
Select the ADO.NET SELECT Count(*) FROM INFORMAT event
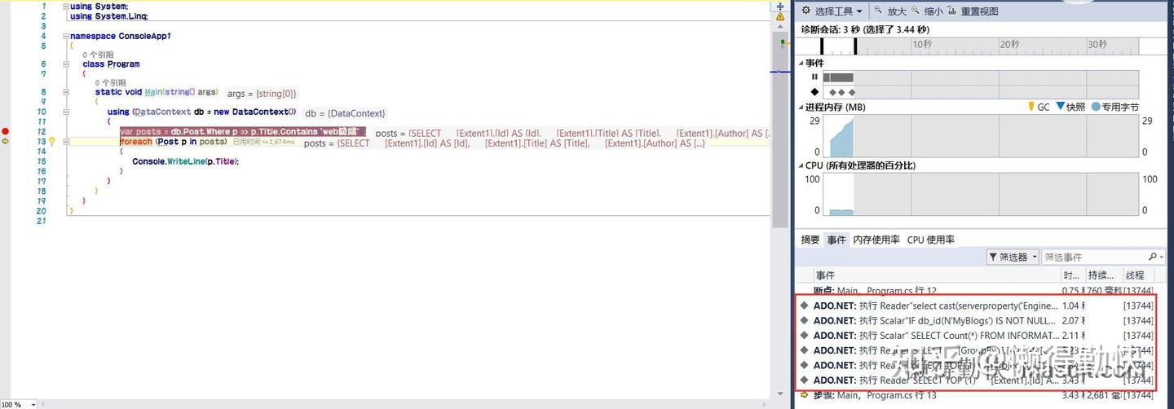[x=976, y=336]
